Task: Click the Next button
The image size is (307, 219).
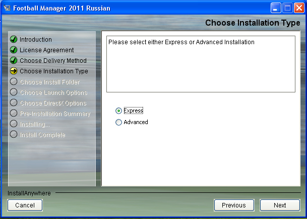Action: point(280,205)
